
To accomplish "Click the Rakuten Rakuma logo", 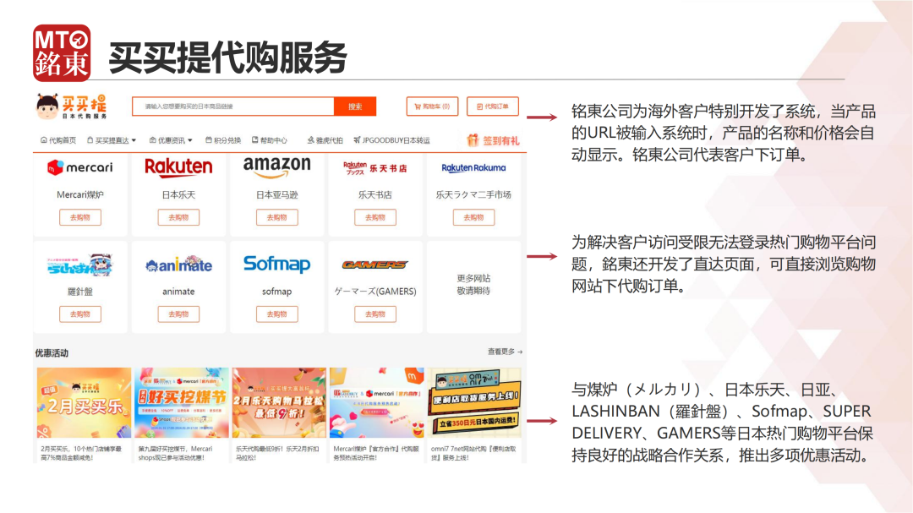I will tap(473, 167).
